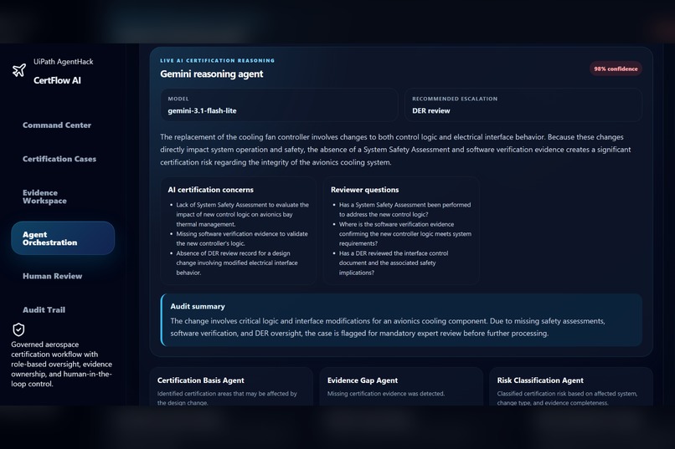Click question 'Has a DER reviewed the interface'

coord(394,263)
